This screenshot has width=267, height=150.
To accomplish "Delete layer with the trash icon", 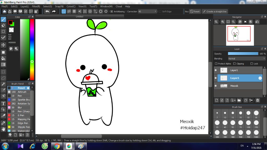I will point(258,100).
